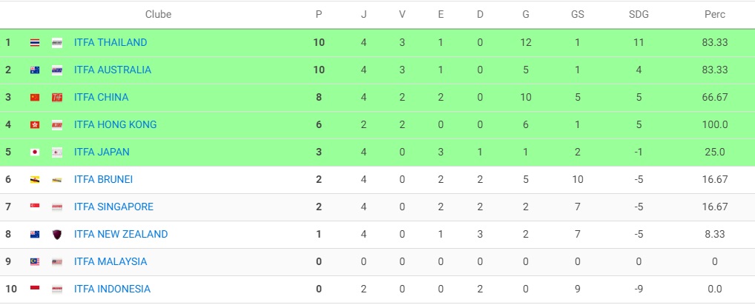Image resolution: width=755 pixels, height=305 pixels.
Task: Open the ITFA HONG KONG team link
Action: (116, 125)
